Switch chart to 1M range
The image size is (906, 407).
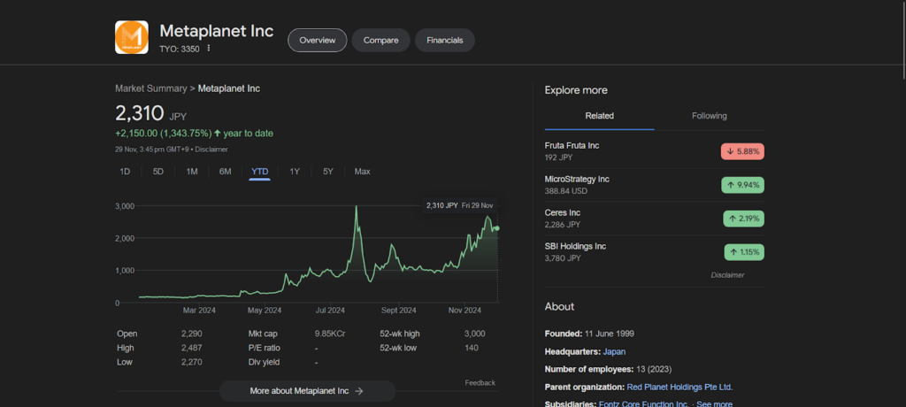[192, 172]
